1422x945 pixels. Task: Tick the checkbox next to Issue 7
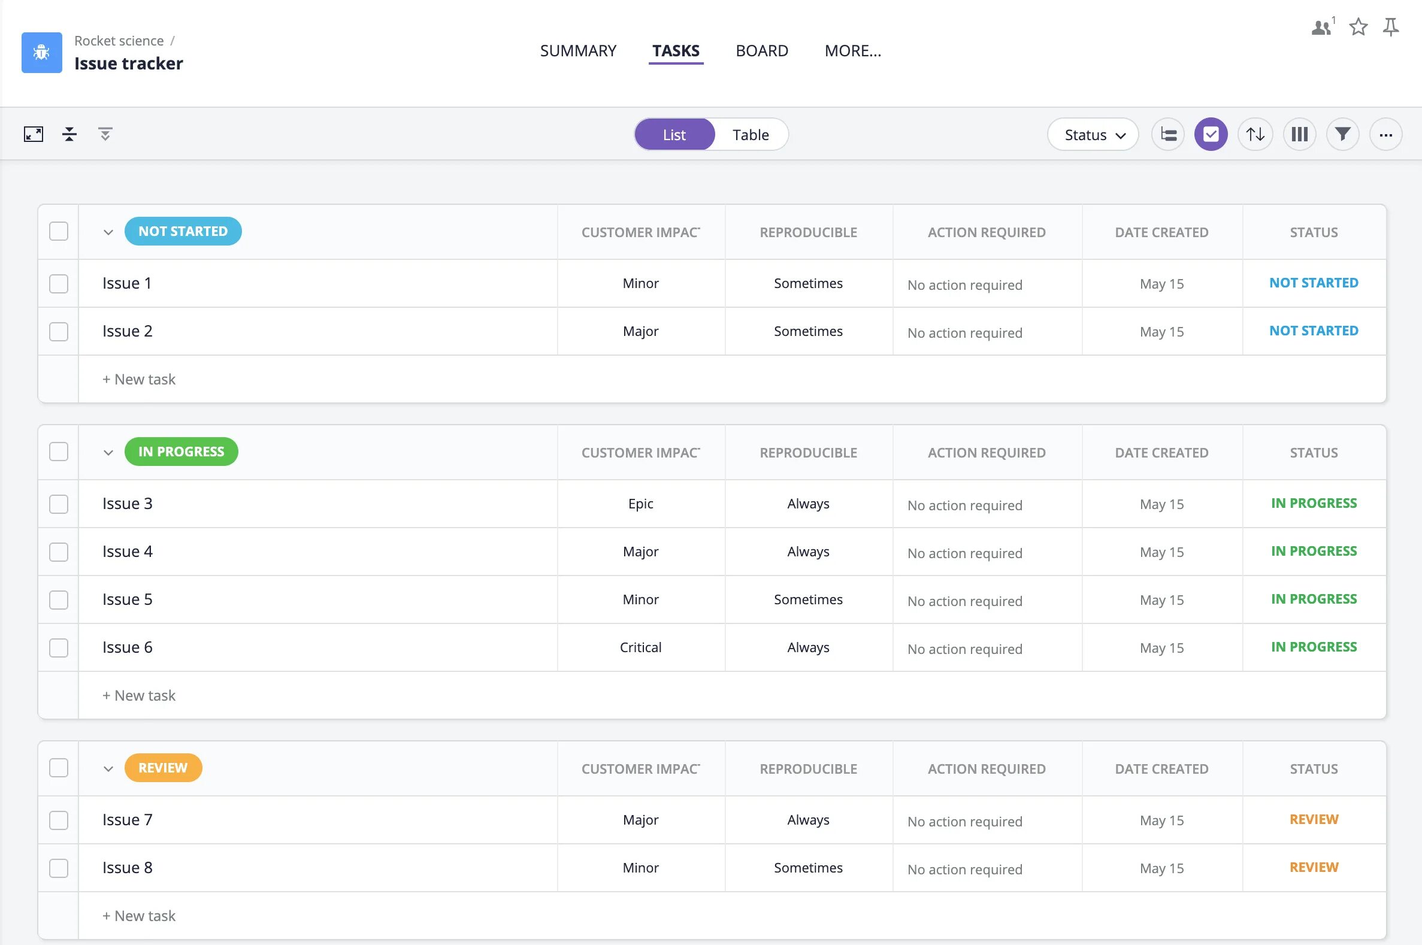[59, 820]
